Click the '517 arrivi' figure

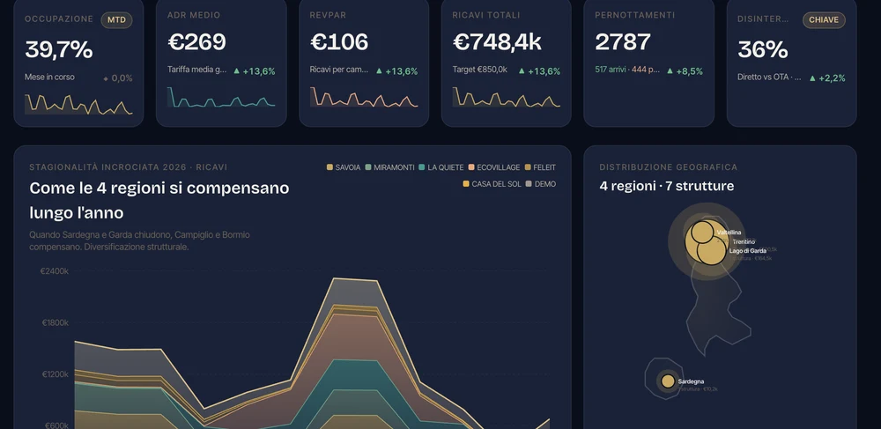(x=610, y=70)
